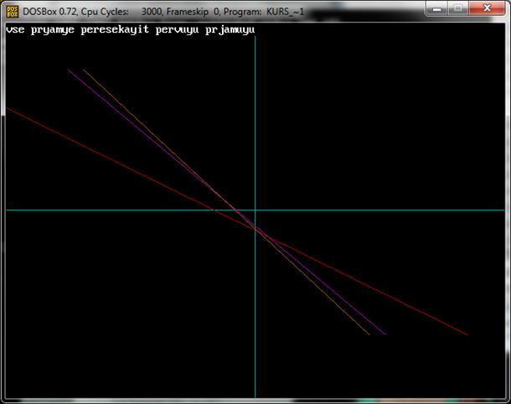Maximize the DOSBox window
Screen dimensions: 511x404
pos(458,9)
